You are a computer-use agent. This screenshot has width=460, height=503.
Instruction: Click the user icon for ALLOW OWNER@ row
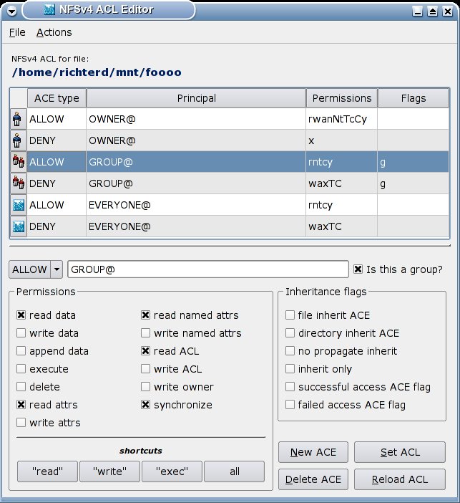(x=18, y=119)
